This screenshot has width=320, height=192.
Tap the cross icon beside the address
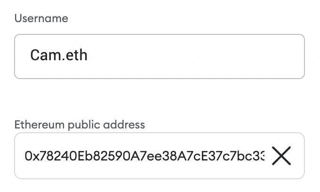(x=281, y=156)
